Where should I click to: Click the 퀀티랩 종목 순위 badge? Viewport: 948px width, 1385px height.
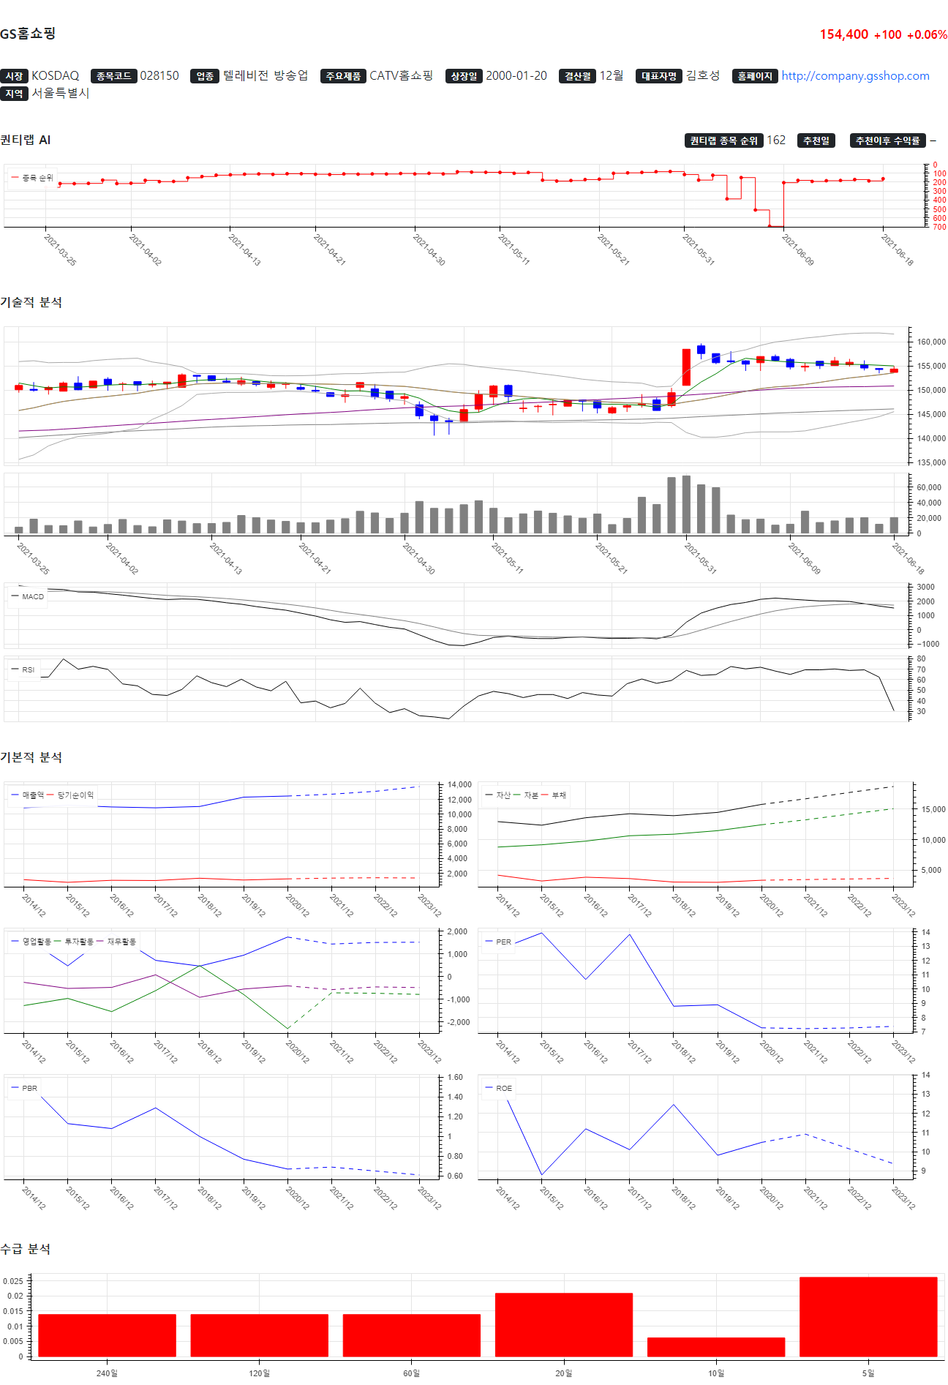724,140
